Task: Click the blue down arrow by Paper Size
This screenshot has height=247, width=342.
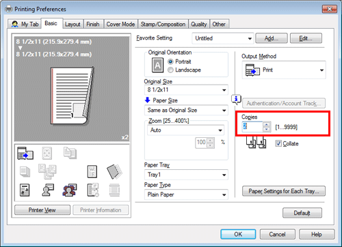Action: point(148,100)
